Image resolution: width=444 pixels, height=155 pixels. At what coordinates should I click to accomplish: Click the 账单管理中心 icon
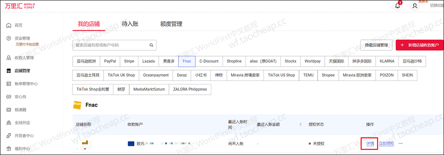[x=9, y=84]
